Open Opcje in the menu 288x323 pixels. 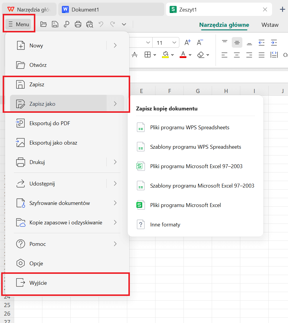pyautogui.click(x=67, y=263)
